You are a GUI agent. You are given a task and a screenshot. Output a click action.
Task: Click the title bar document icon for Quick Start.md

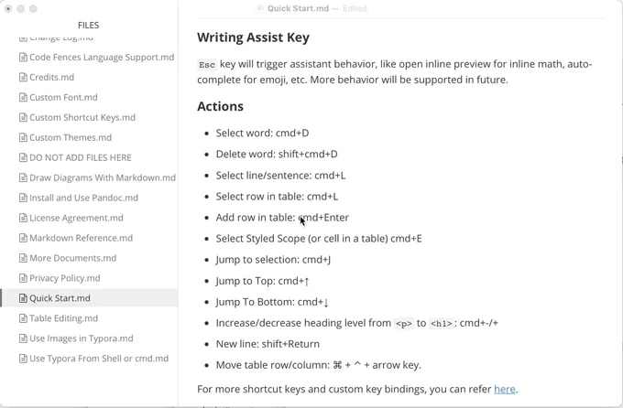pyautogui.click(x=260, y=8)
